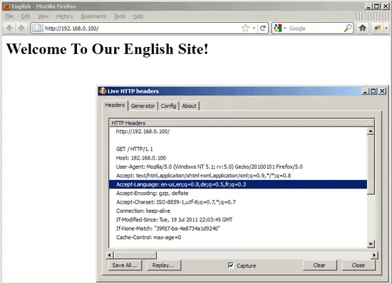Screen dimensions: 392x284
Task: Click headers list scroll up arrow
Action: coord(371,131)
